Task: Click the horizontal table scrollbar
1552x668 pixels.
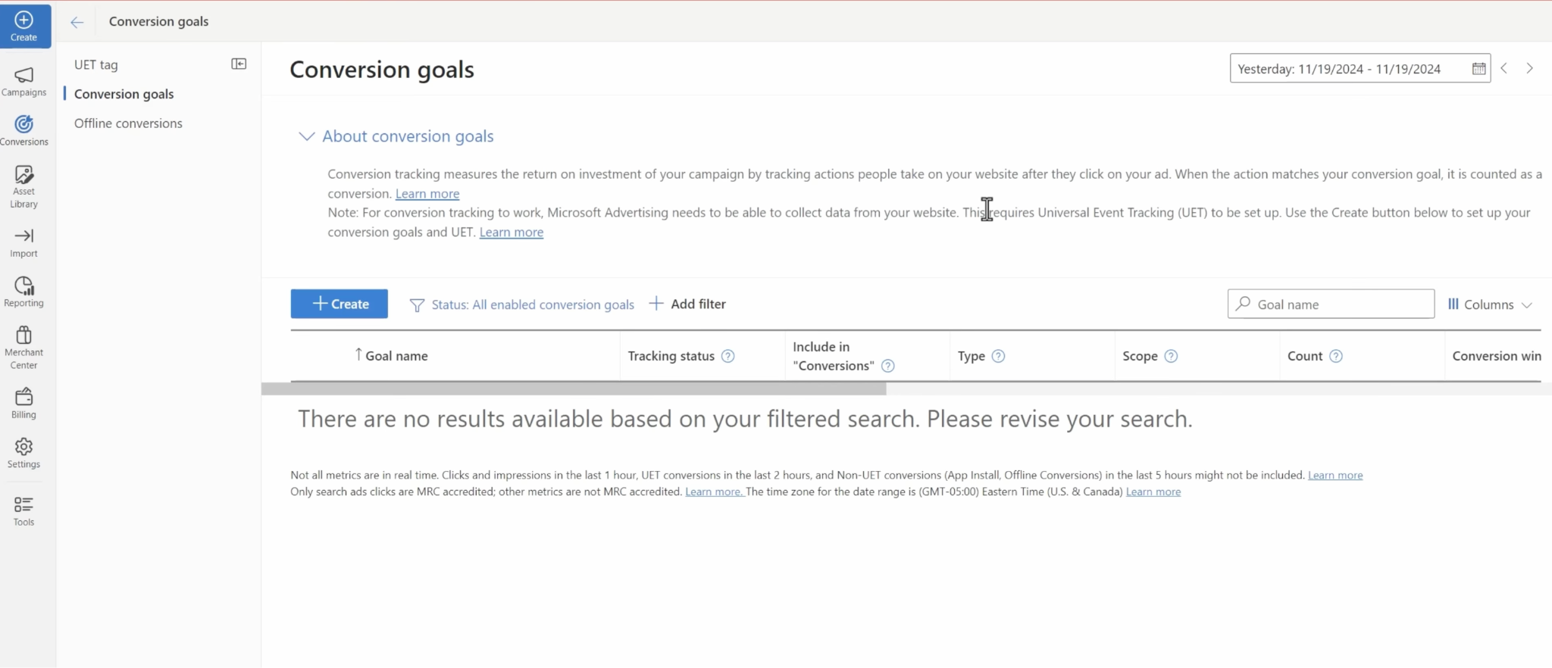Action: [574, 389]
